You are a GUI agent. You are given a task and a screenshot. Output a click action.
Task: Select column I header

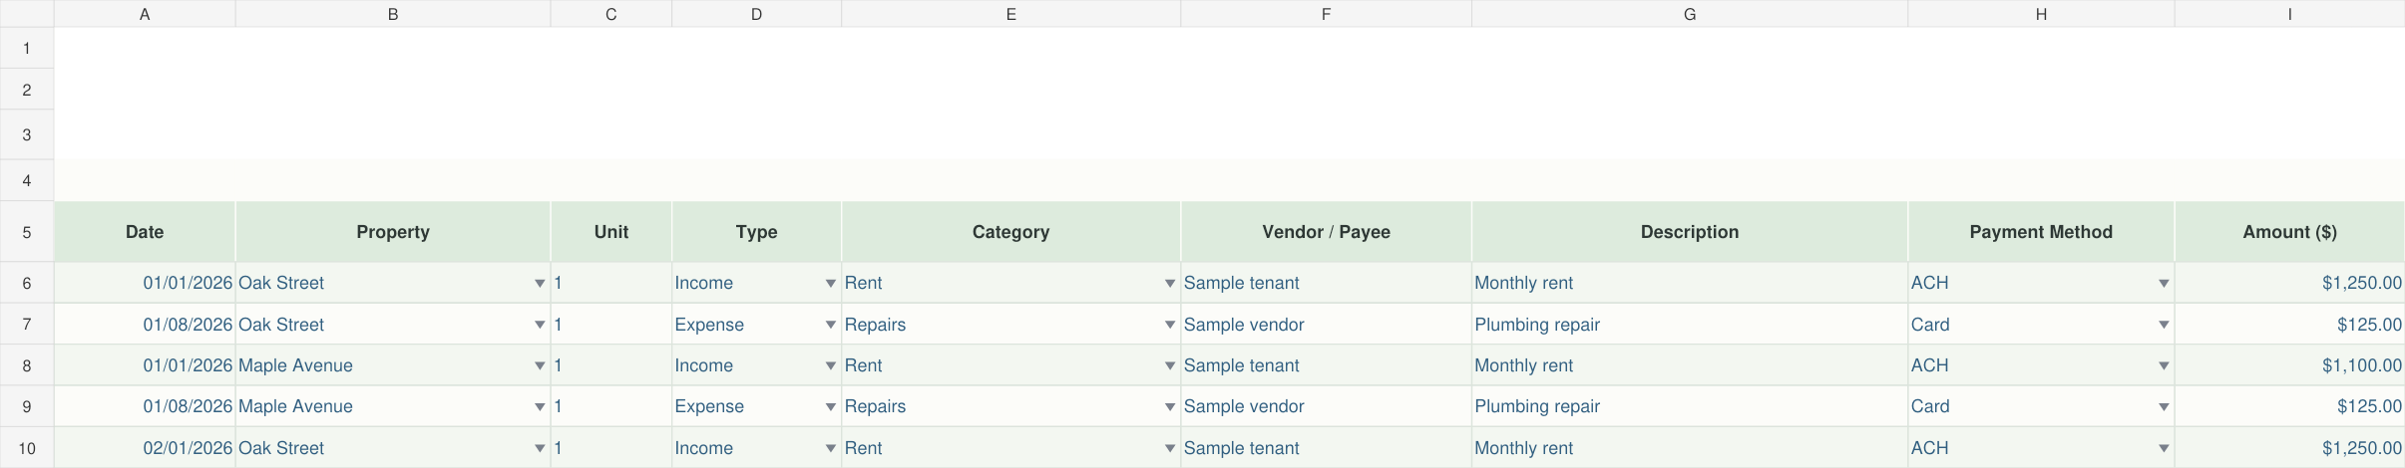tap(2290, 14)
